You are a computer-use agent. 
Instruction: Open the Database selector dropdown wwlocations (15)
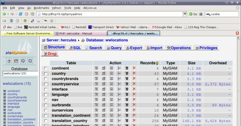point(20,73)
